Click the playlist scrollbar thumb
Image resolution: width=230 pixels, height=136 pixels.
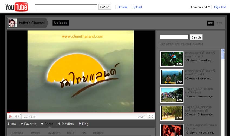(x=222, y=56)
